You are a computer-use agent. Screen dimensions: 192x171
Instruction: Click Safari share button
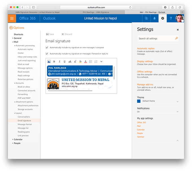[173, 7]
